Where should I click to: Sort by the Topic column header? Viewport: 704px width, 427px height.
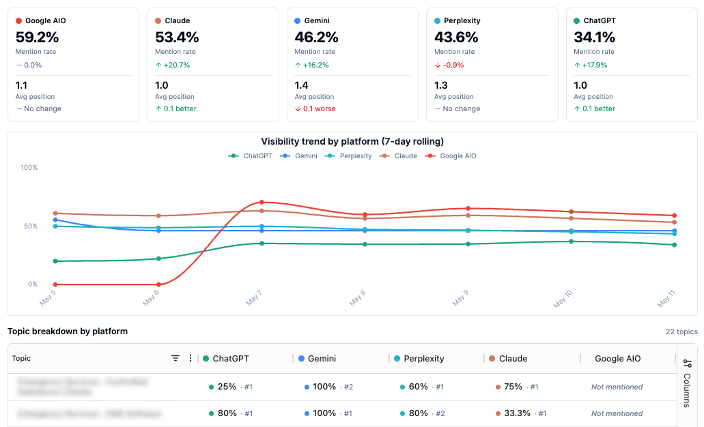click(x=21, y=358)
